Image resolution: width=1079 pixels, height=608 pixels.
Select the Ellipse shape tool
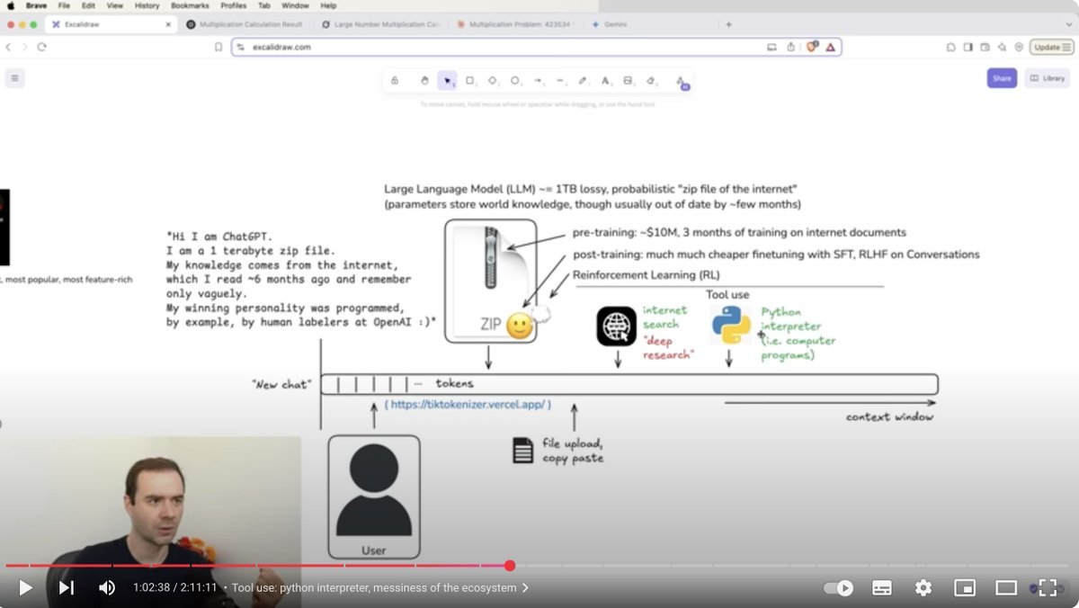(x=515, y=81)
